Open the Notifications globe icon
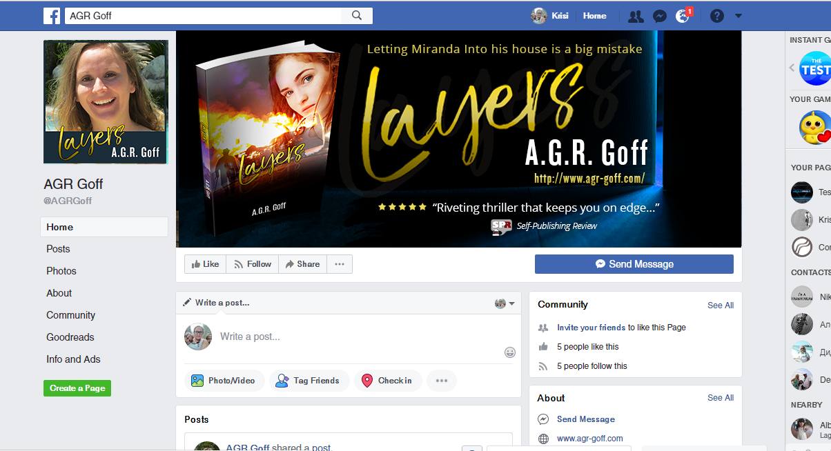 pos(683,16)
